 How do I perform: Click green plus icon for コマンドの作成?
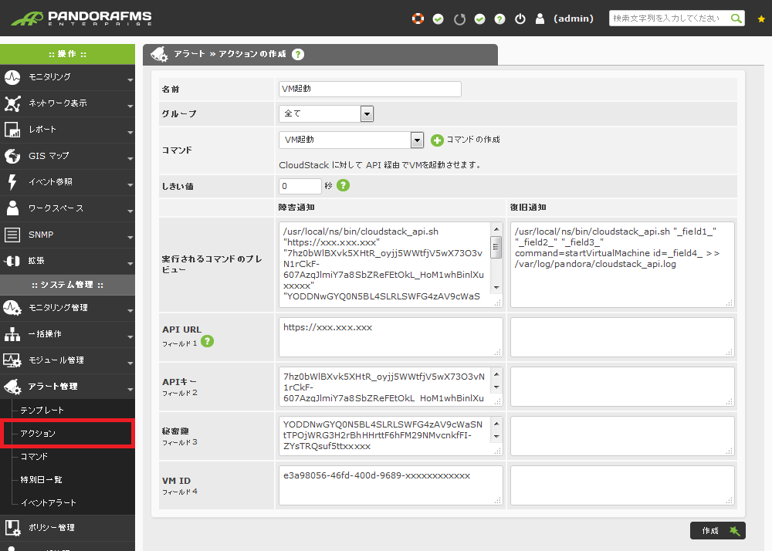coord(437,140)
